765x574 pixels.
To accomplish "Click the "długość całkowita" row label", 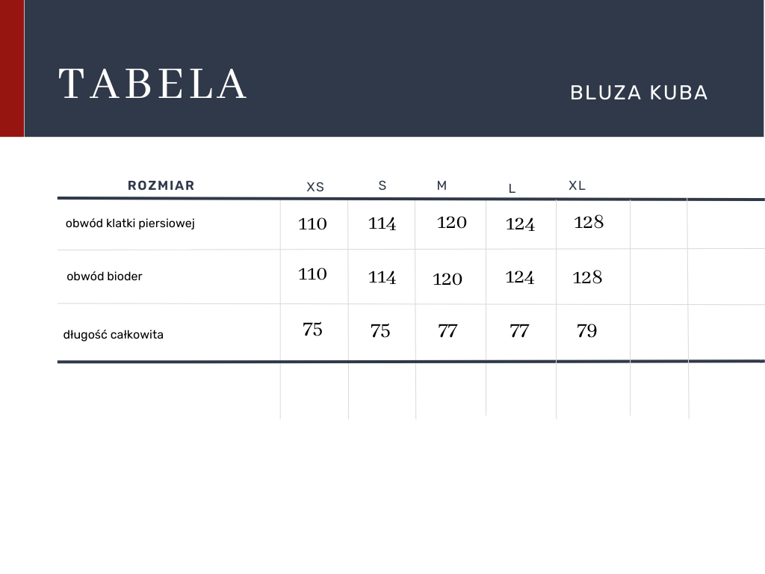I will tap(114, 334).
